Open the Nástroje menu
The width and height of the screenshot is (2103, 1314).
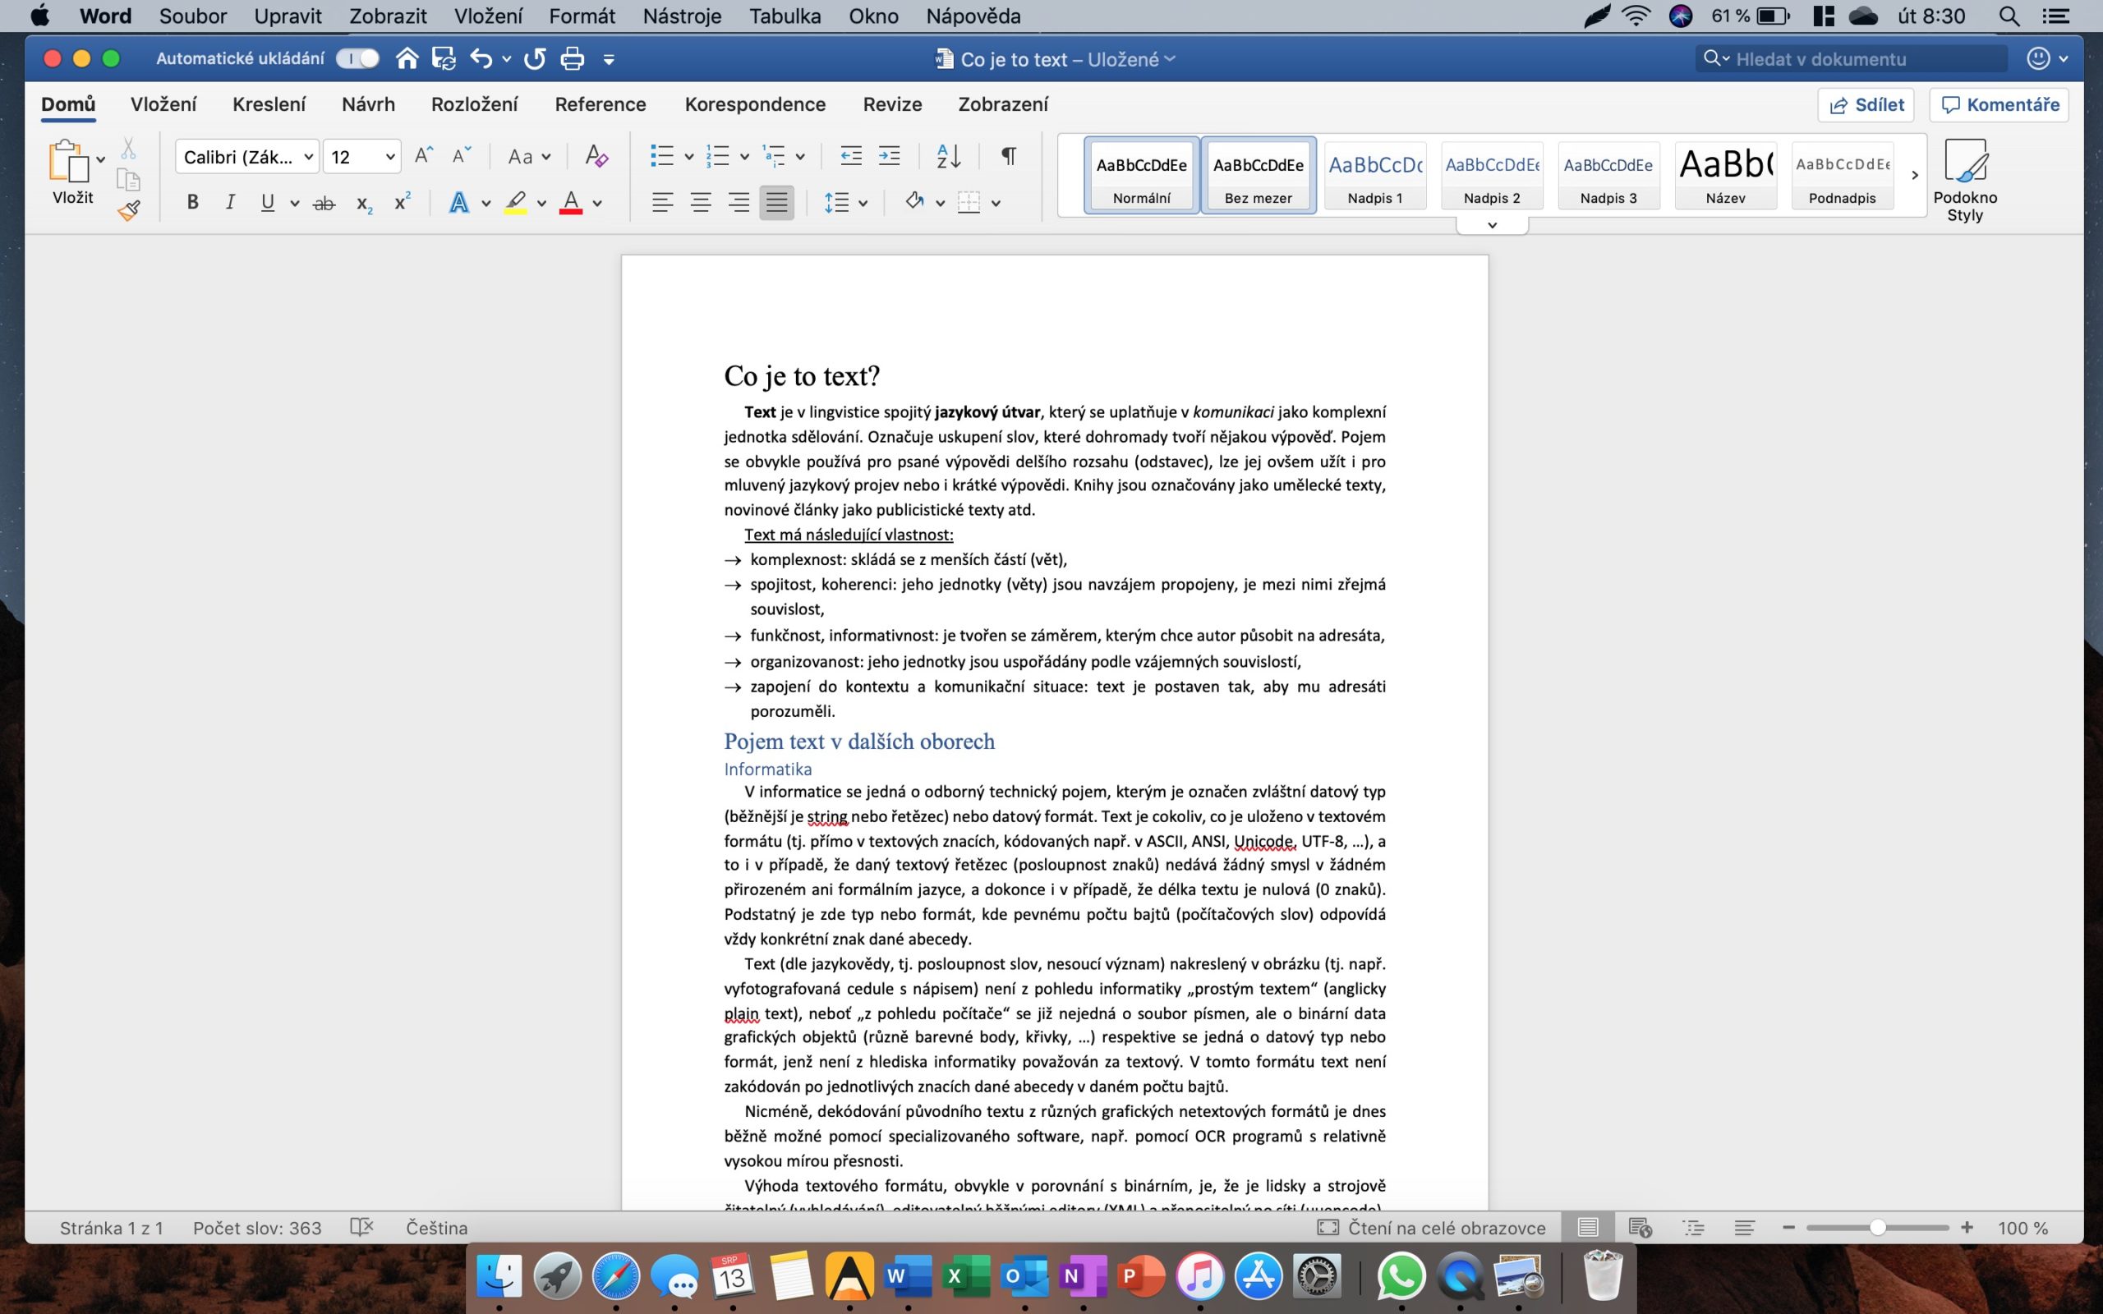coord(681,16)
